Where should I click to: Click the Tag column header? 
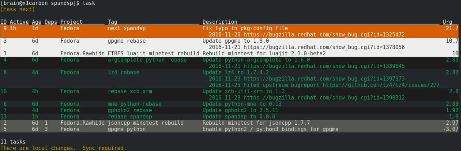112,22
